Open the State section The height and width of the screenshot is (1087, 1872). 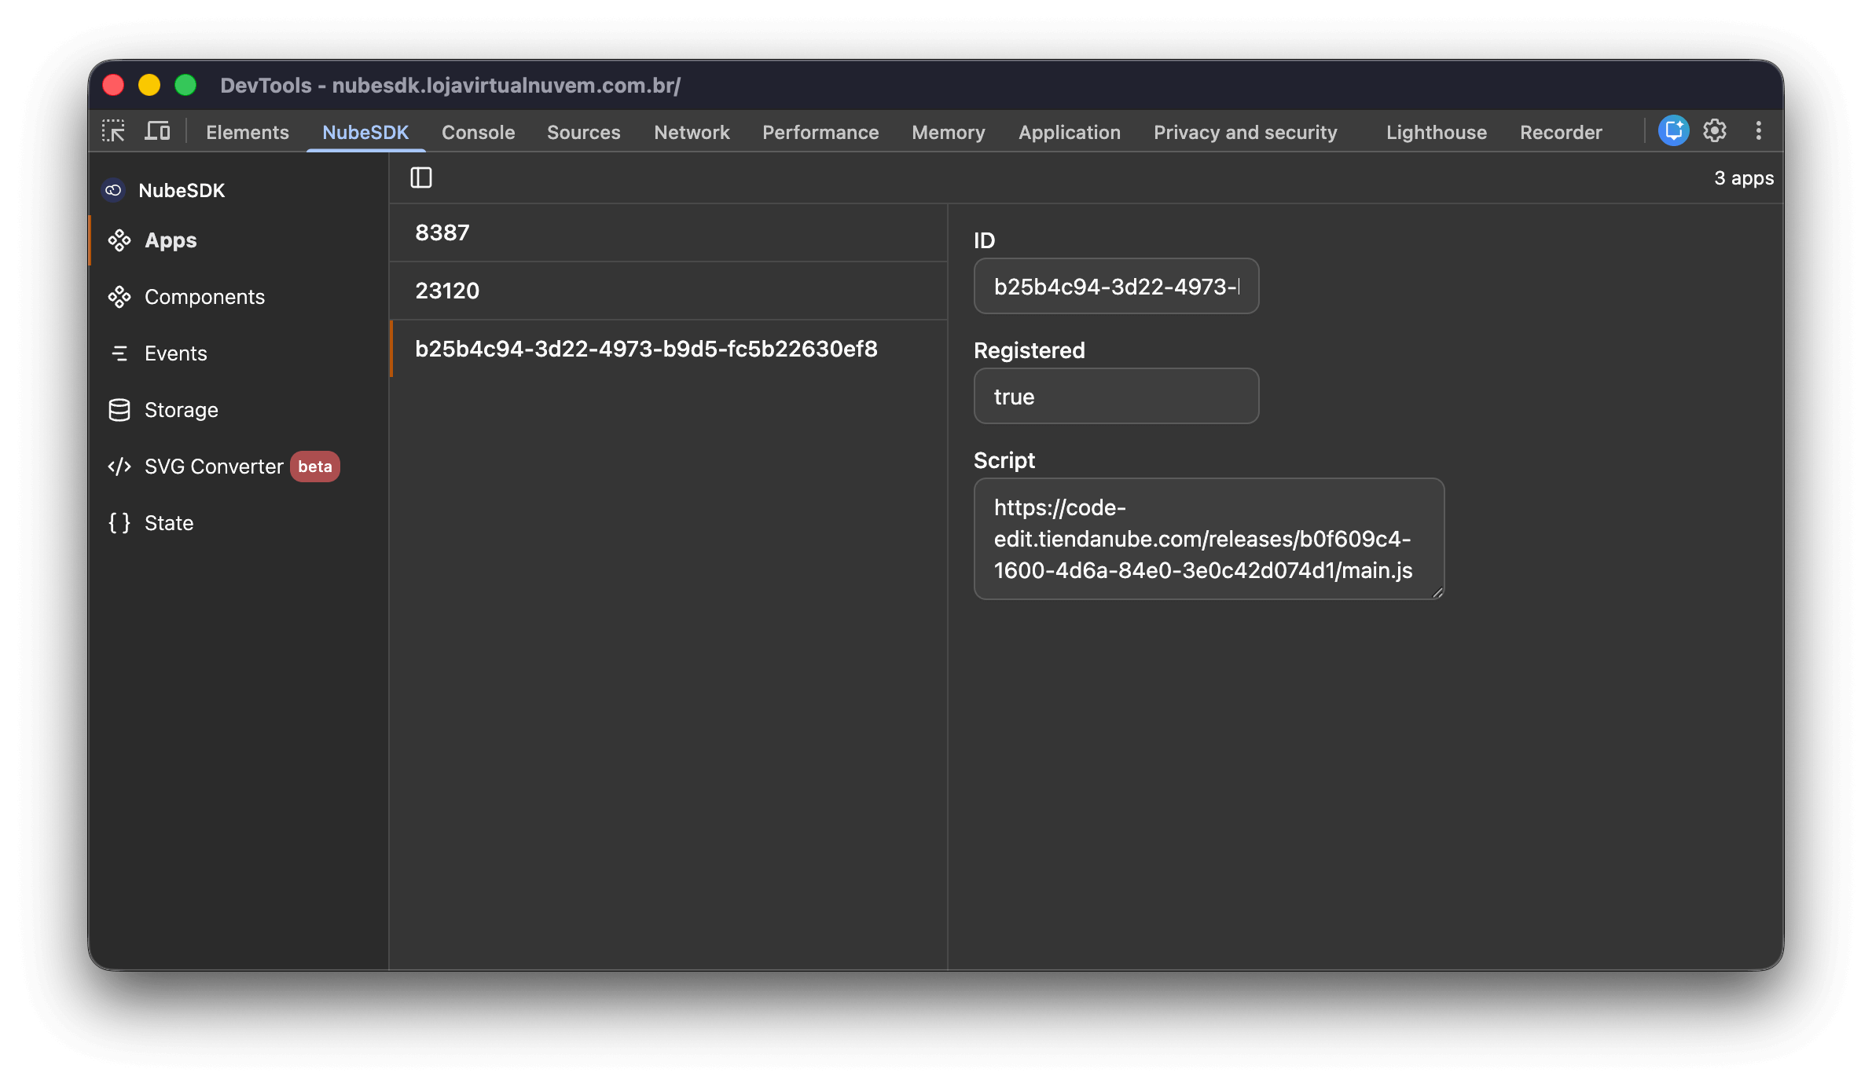pyautogui.click(x=168, y=522)
